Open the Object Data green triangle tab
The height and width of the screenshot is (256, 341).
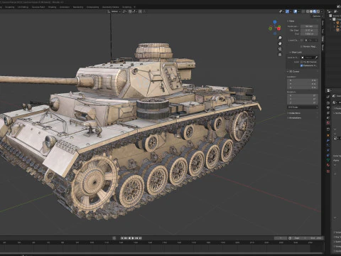(328, 160)
